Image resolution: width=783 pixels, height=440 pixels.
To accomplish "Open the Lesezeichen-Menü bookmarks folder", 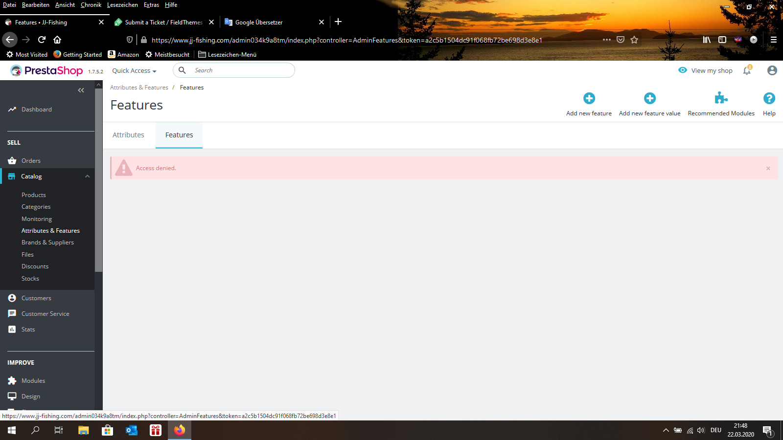I will point(228,54).
